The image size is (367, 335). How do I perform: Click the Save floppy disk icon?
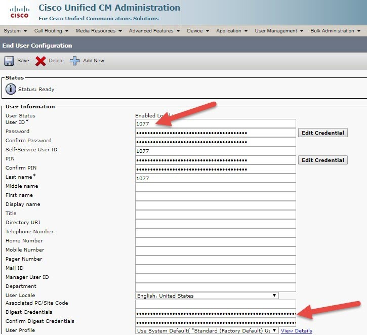[9, 61]
